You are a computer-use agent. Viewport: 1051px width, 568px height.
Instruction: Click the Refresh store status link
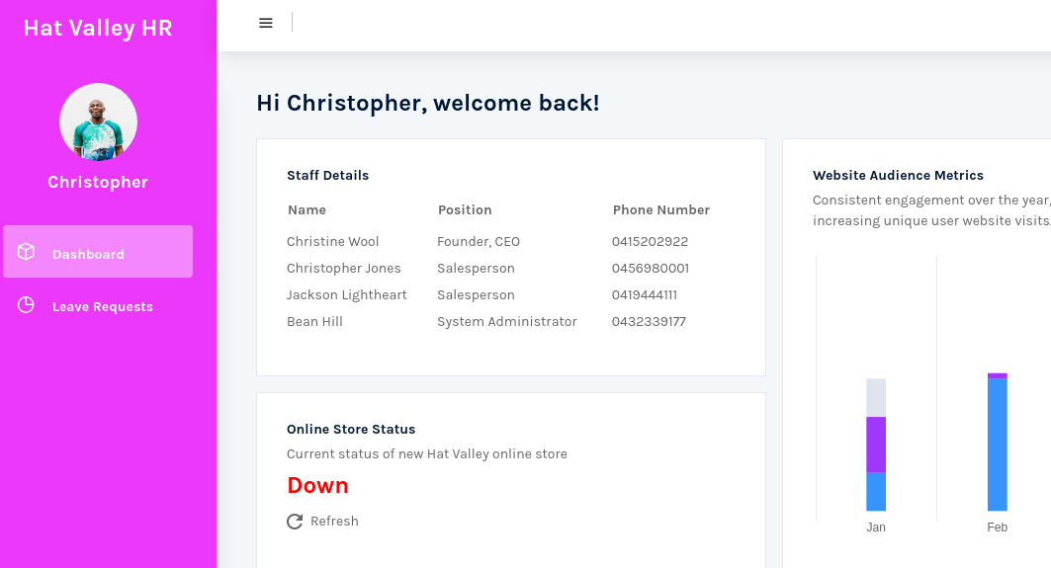(334, 522)
